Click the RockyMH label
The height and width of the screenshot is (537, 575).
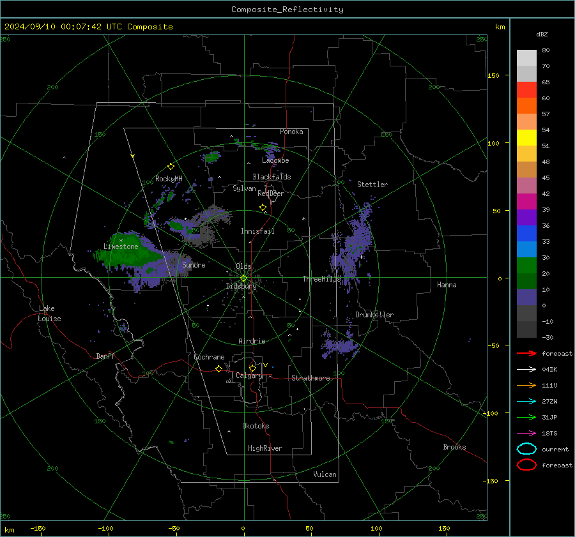169,179
